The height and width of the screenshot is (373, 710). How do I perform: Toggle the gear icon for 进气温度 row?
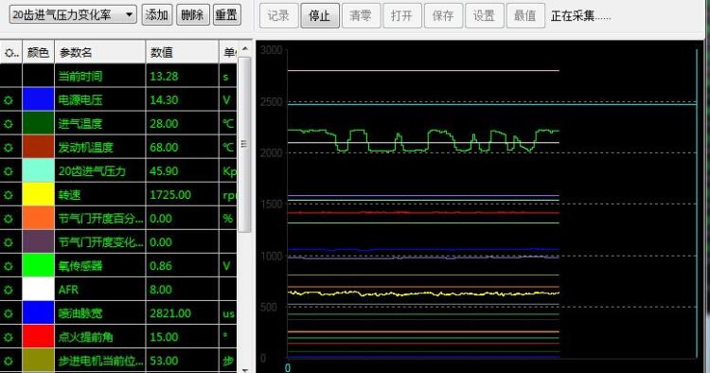coord(9,124)
